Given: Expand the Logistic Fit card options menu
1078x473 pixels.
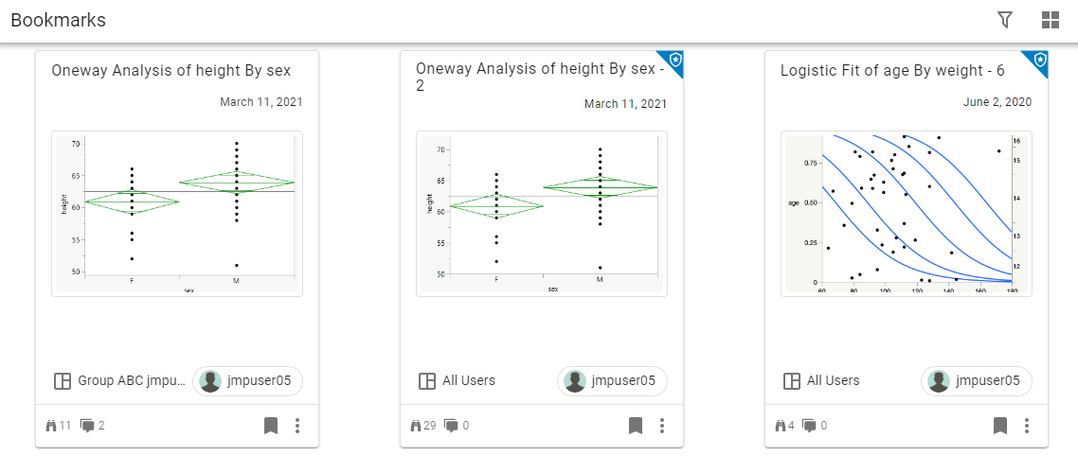Looking at the screenshot, I should pos(1027,426).
